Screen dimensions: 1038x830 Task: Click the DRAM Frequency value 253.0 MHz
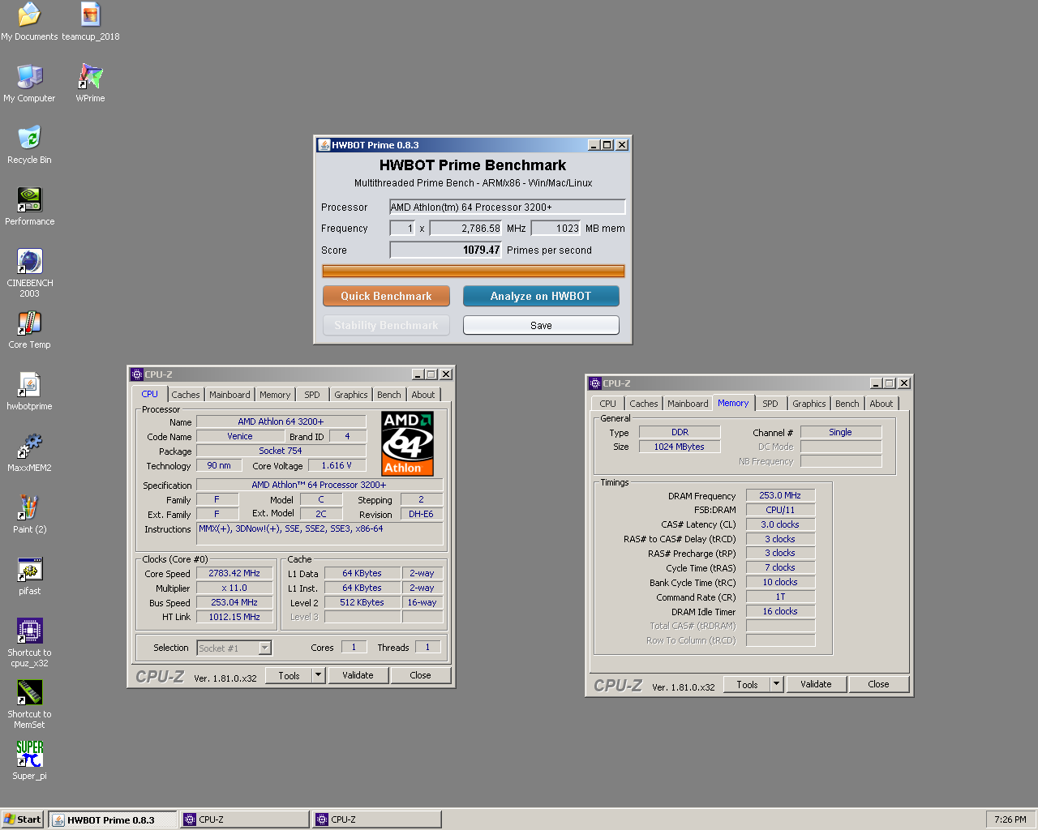pyautogui.click(x=780, y=495)
